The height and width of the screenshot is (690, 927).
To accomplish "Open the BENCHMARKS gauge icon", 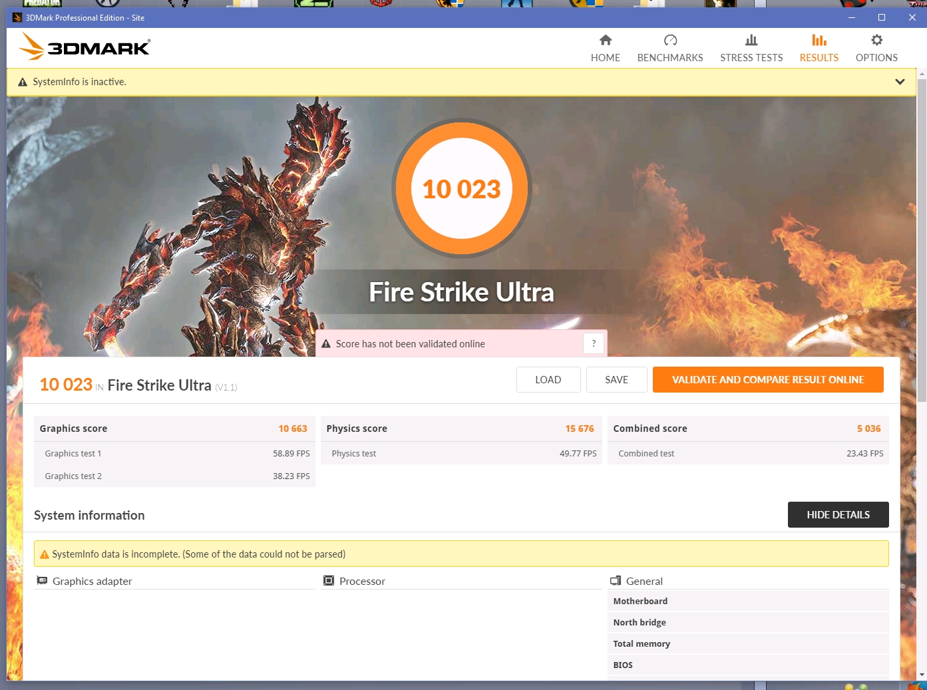I will (x=670, y=40).
